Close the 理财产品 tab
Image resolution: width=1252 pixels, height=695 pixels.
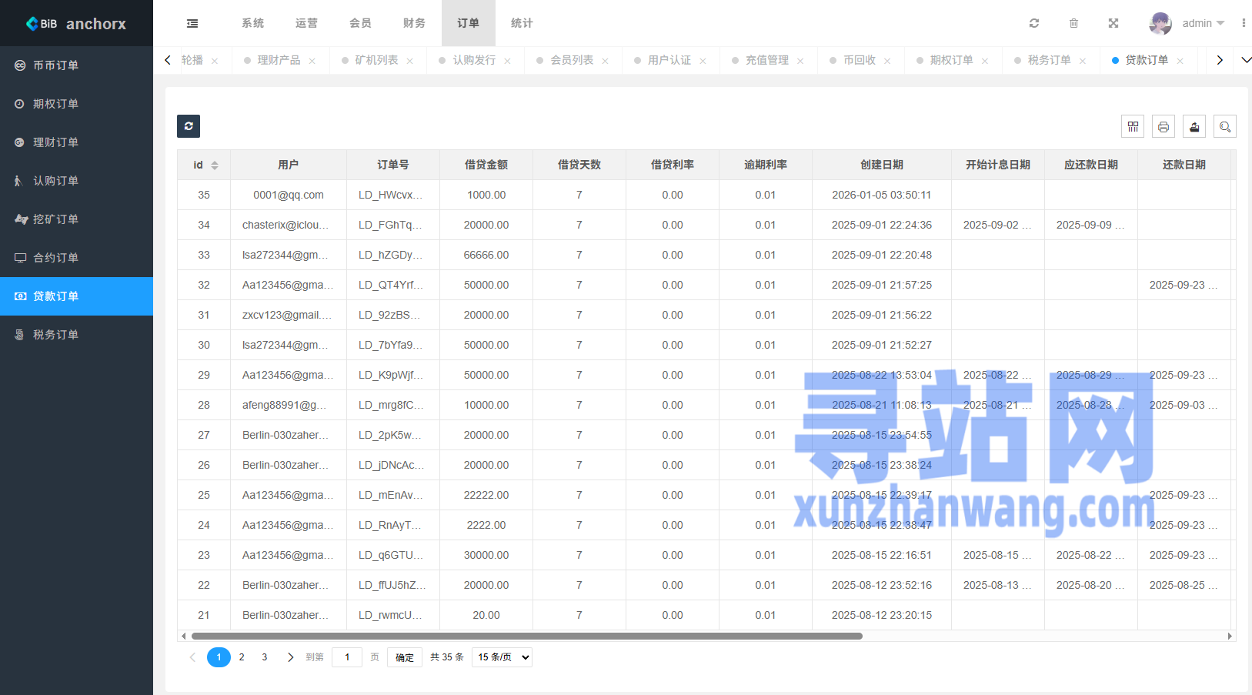[x=312, y=61]
